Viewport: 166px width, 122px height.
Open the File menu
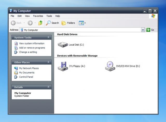coord(12,16)
